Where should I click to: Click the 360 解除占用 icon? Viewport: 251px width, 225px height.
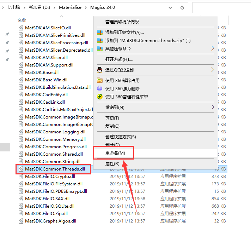click(x=100, y=80)
